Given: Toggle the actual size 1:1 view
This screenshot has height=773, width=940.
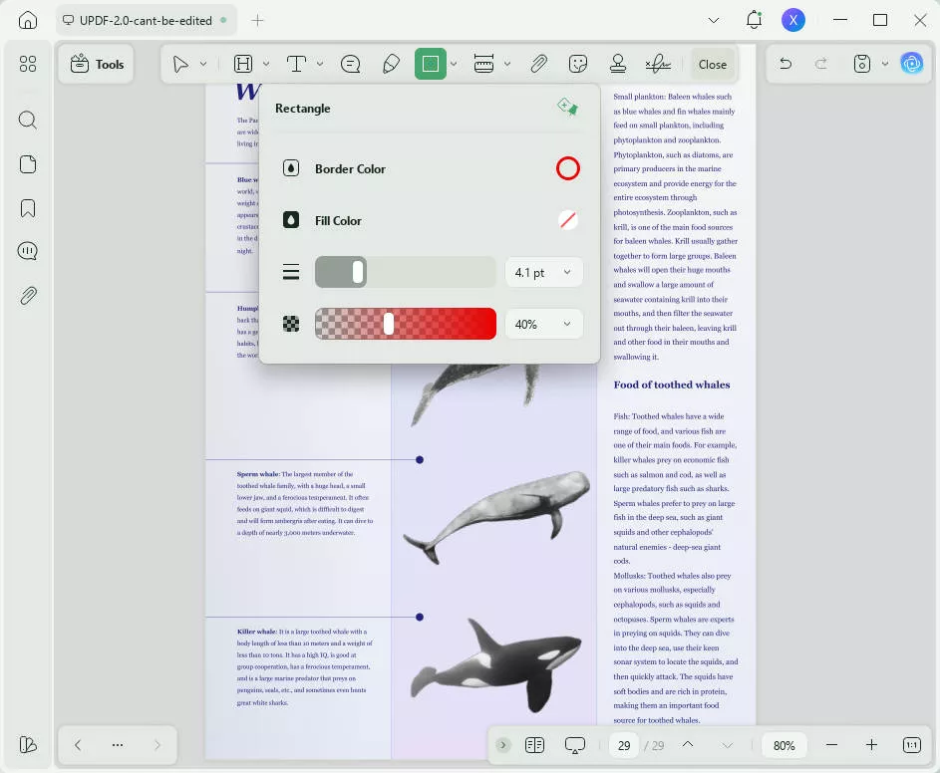Looking at the screenshot, I should coord(911,745).
